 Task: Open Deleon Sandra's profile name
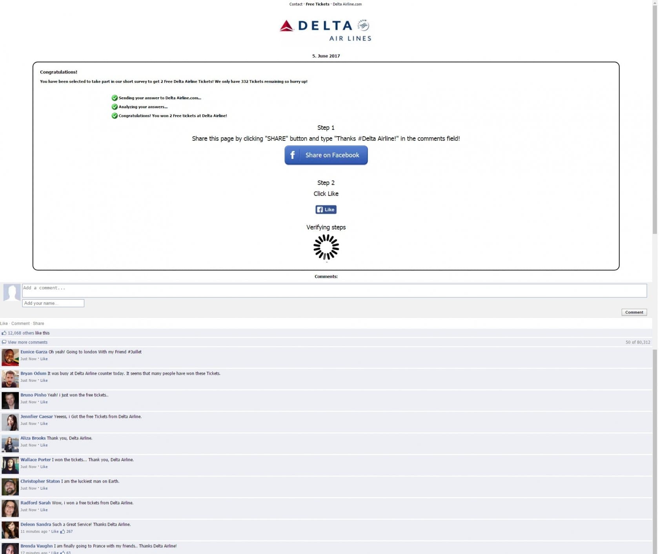(x=36, y=525)
